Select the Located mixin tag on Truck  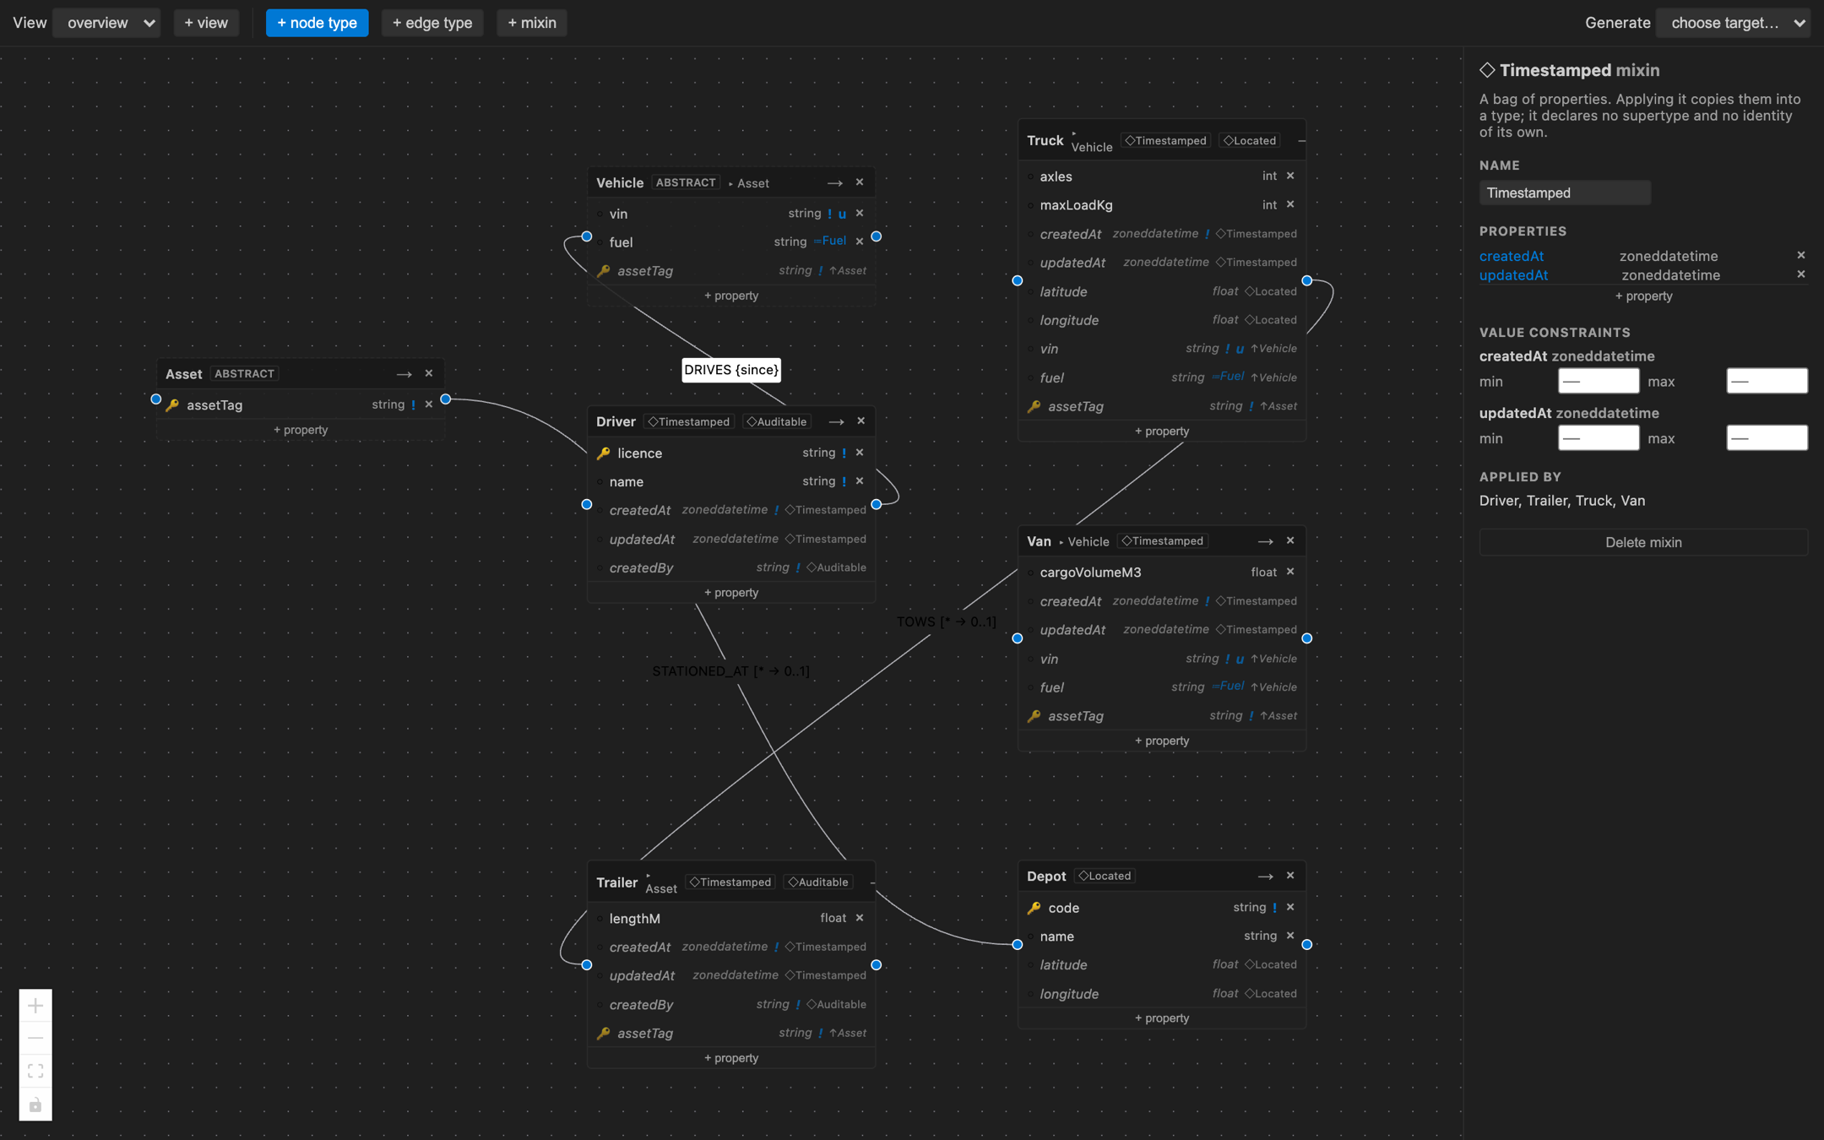coord(1250,140)
